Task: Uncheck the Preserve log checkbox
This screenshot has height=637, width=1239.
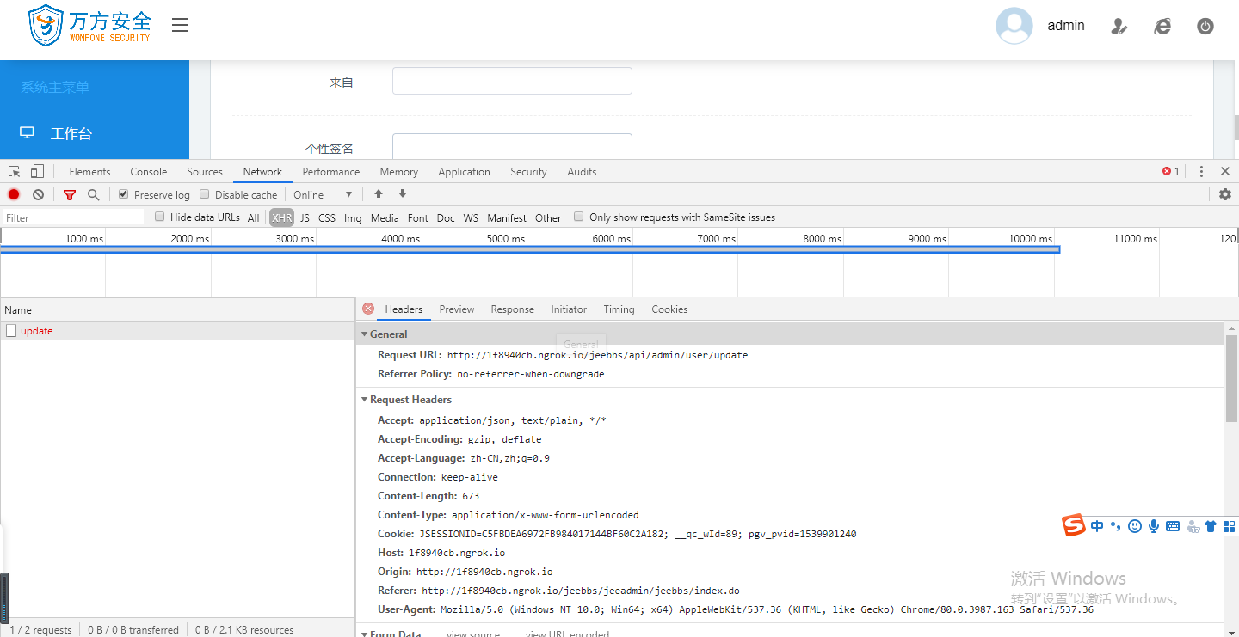Action: (x=124, y=195)
